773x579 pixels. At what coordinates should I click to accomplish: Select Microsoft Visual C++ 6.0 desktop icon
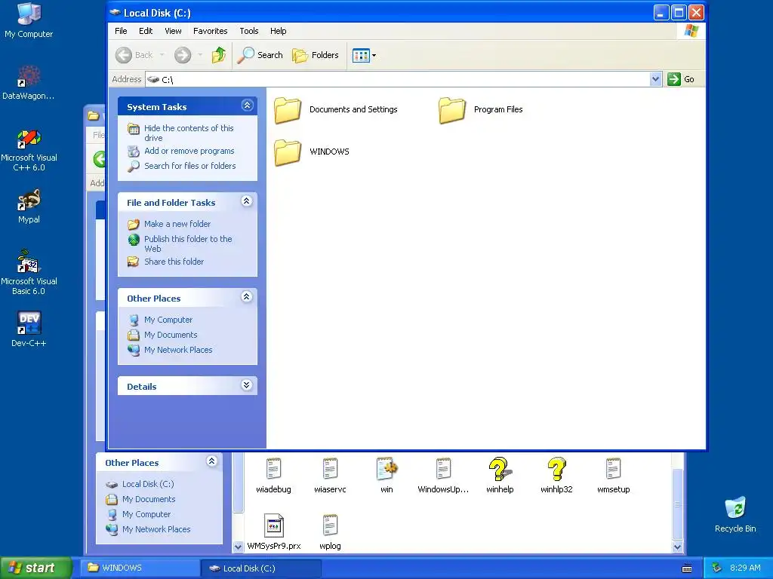(x=29, y=150)
